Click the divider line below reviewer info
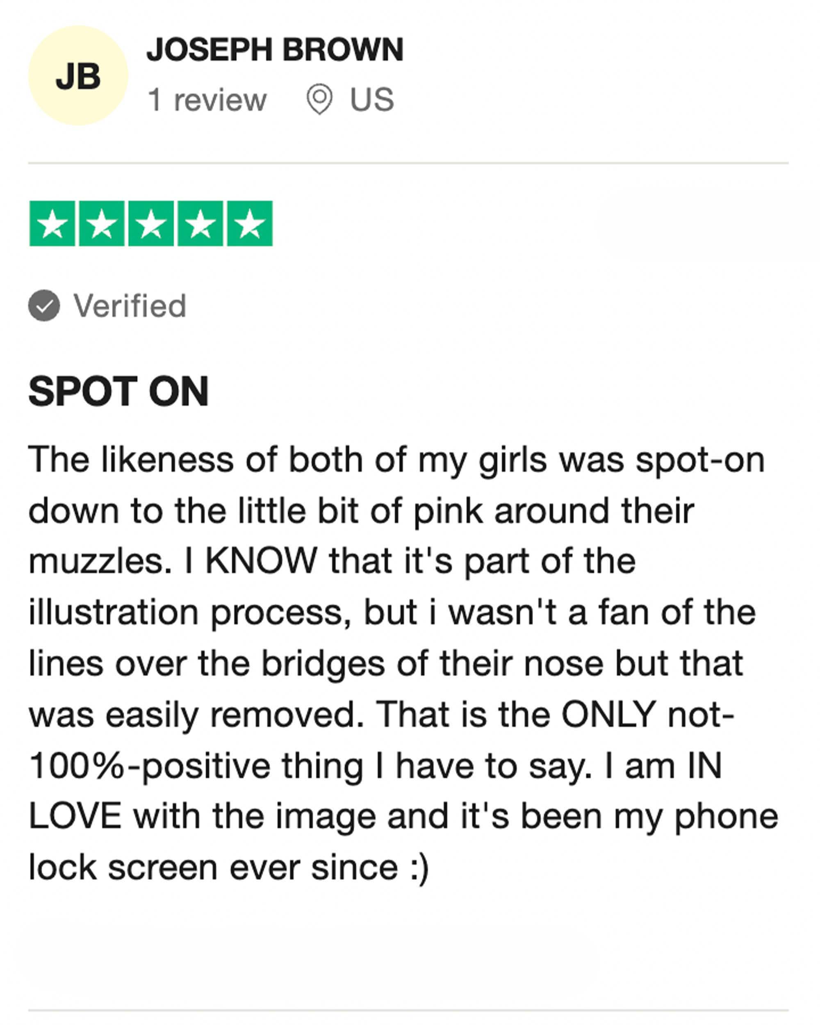Viewport: 820px width, 1025px height. [408, 163]
